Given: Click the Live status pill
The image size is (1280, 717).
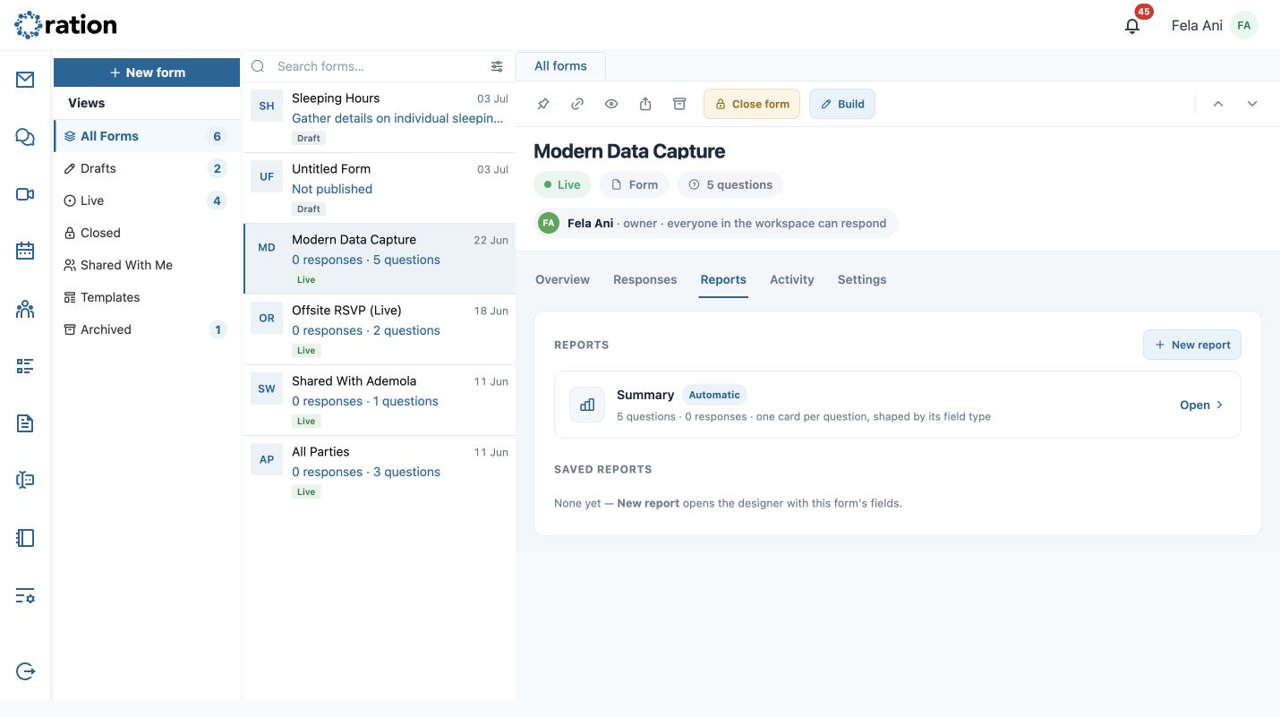Looking at the screenshot, I should (562, 184).
